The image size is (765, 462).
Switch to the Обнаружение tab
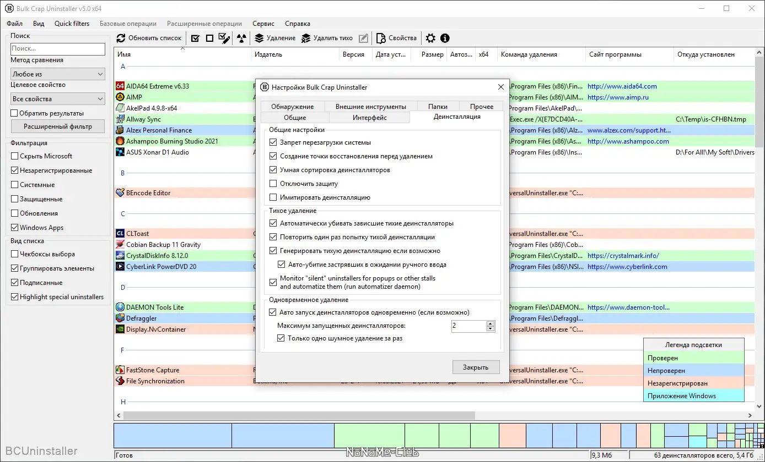pyautogui.click(x=292, y=107)
